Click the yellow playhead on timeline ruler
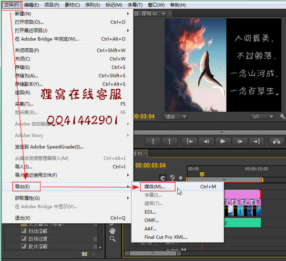286x261 pixels. coord(202,174)
